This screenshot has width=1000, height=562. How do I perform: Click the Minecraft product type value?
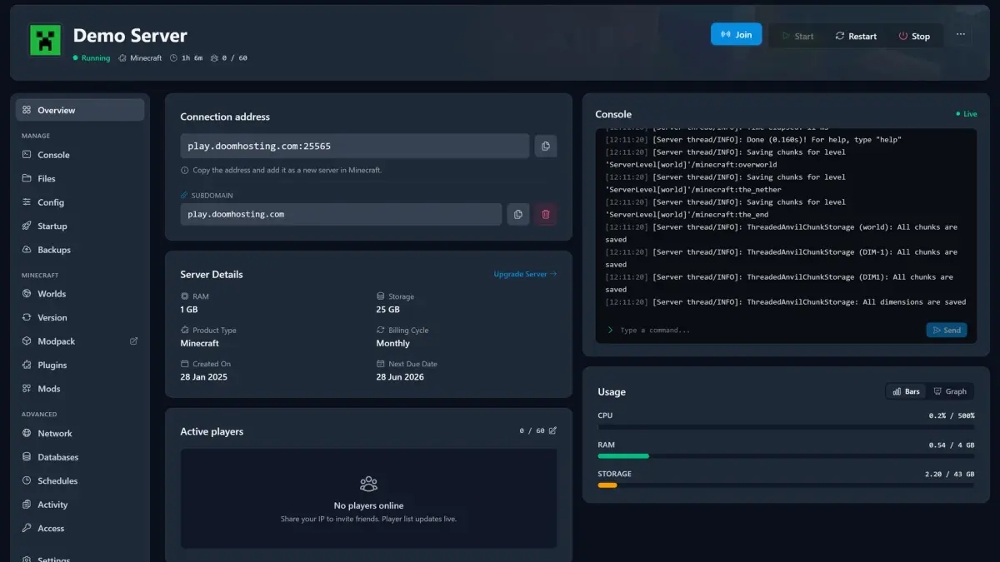pos(200,343)
